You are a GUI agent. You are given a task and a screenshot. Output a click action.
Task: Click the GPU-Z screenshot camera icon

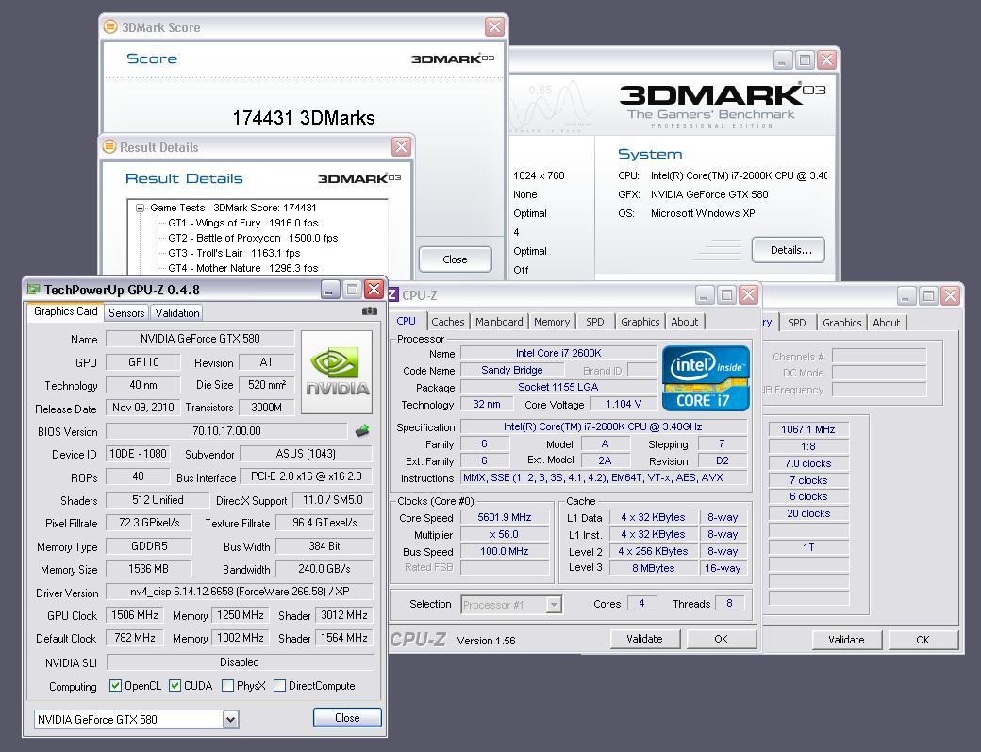[x=369, y=311]
